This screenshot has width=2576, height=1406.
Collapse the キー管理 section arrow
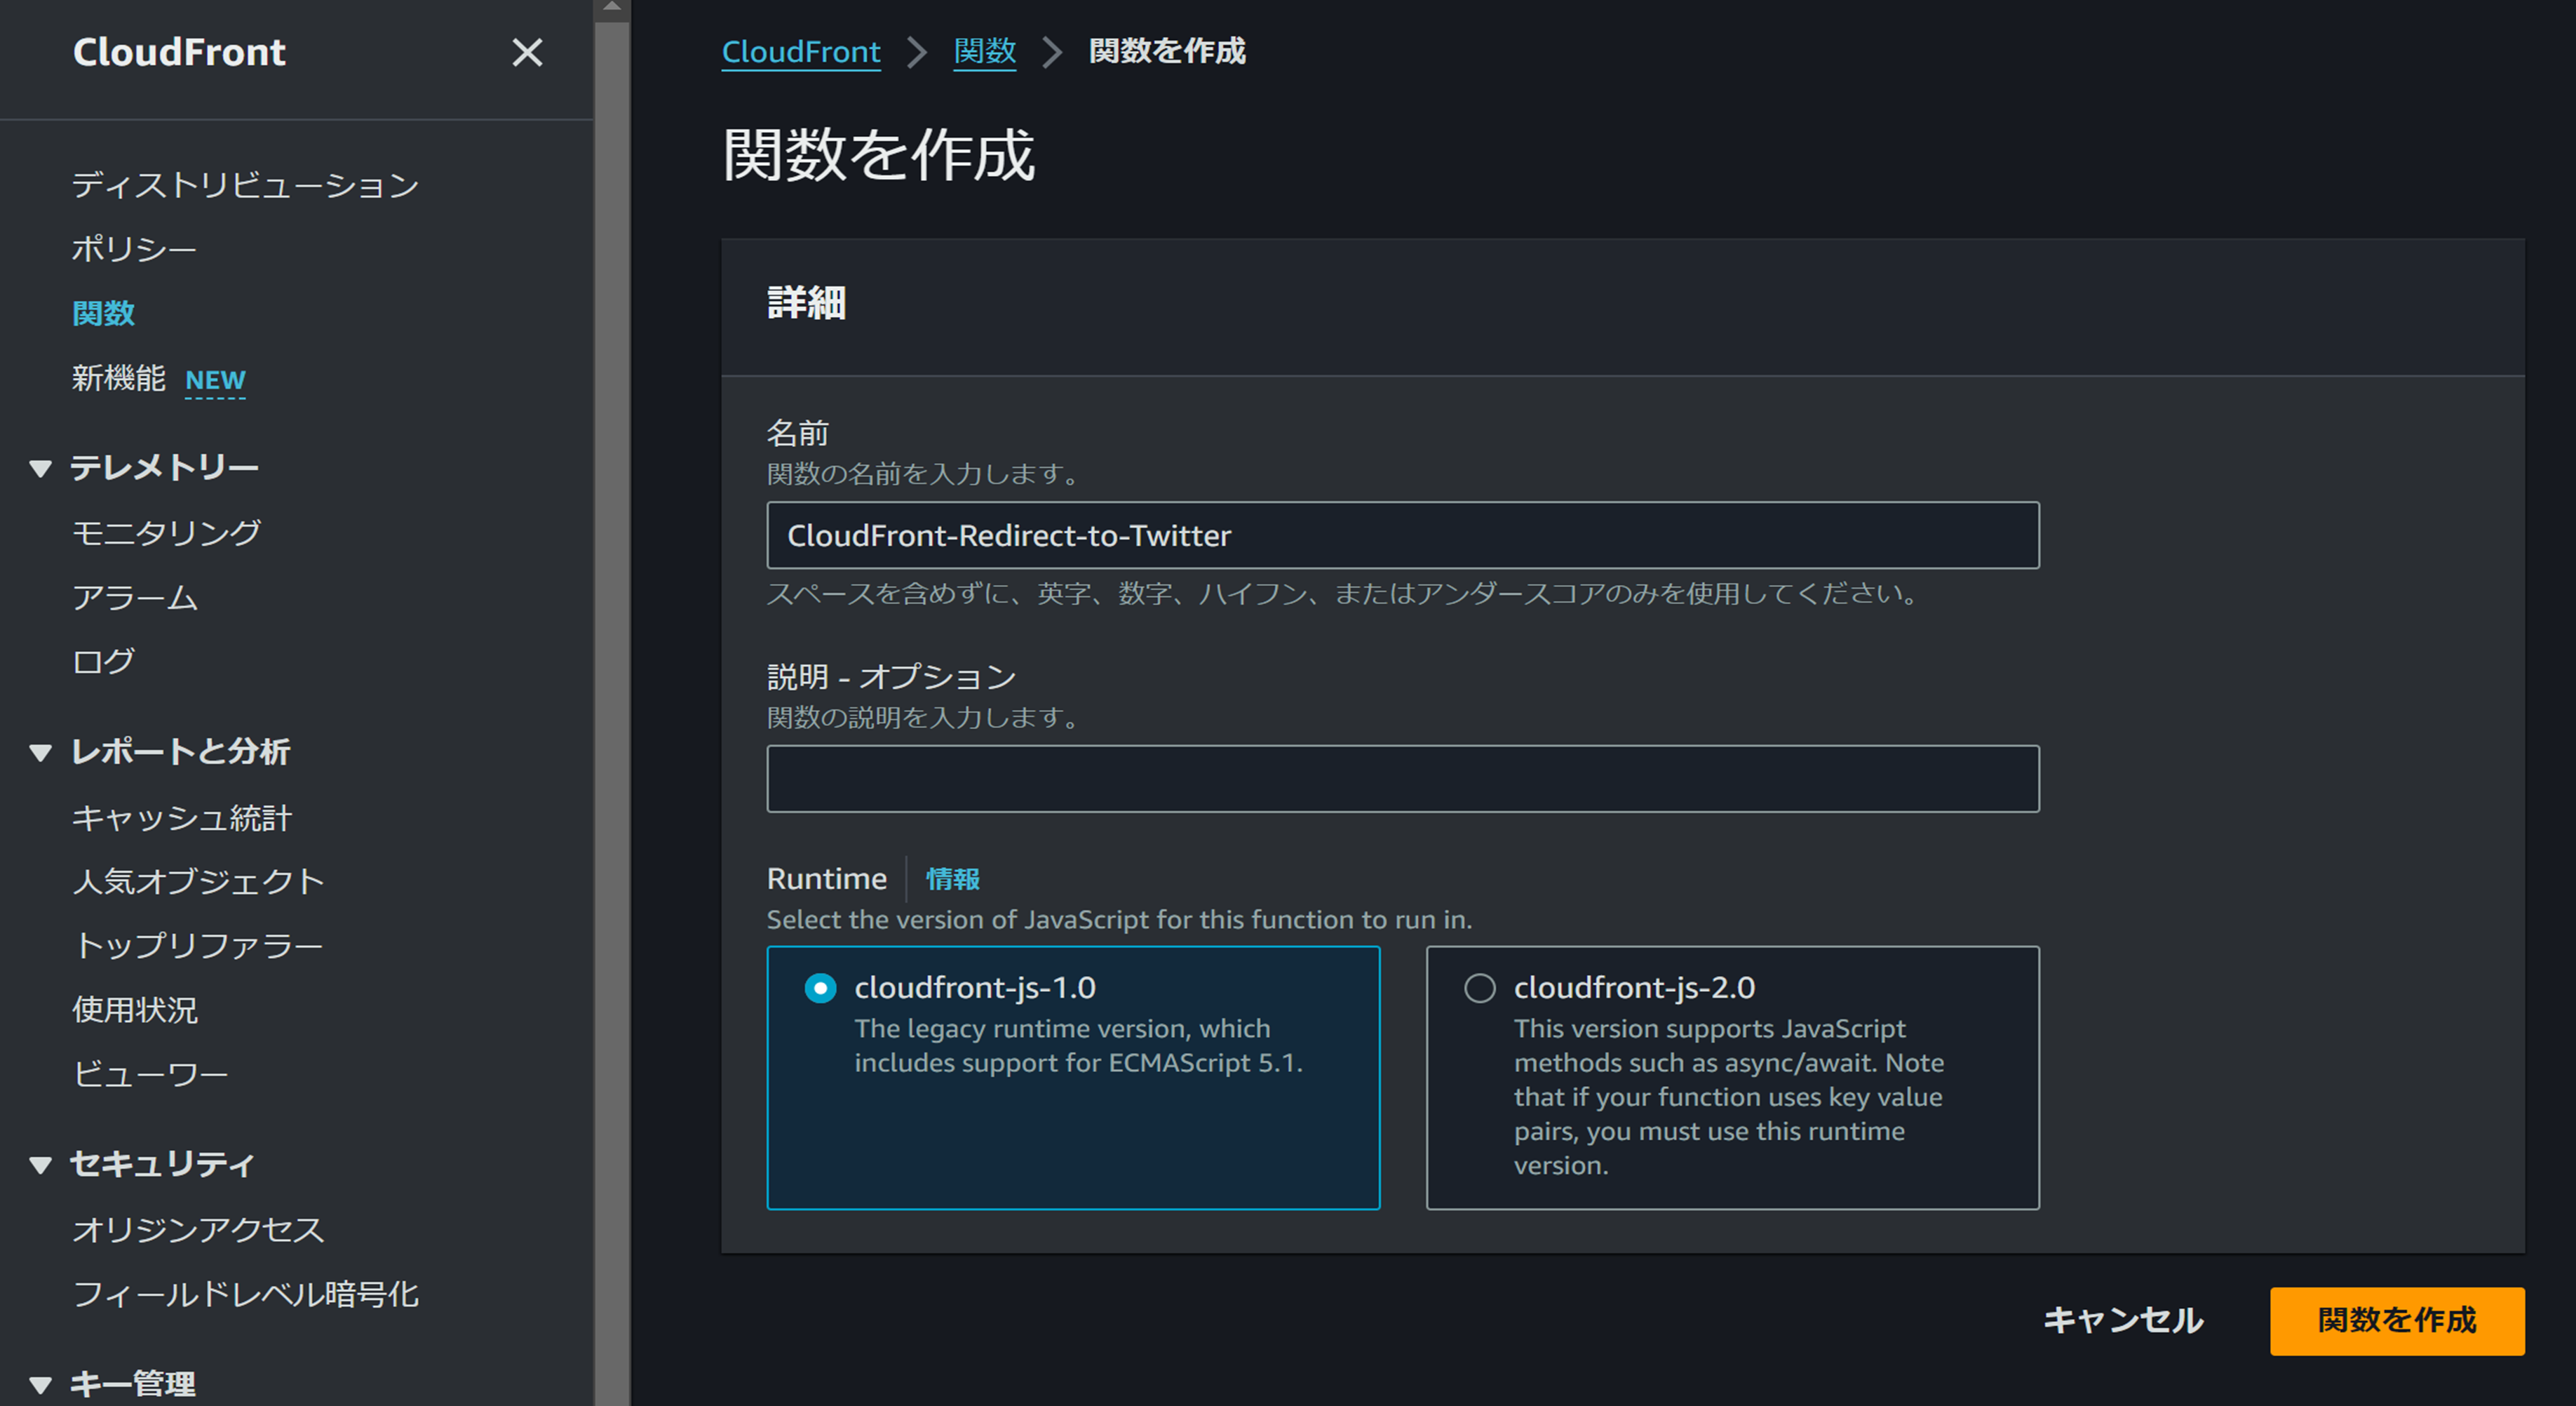(40, 1385)
